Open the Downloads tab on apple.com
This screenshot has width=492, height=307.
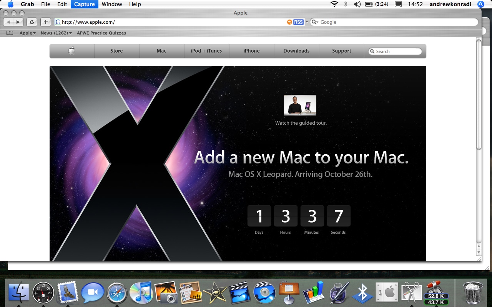click(x=296, y=51)
